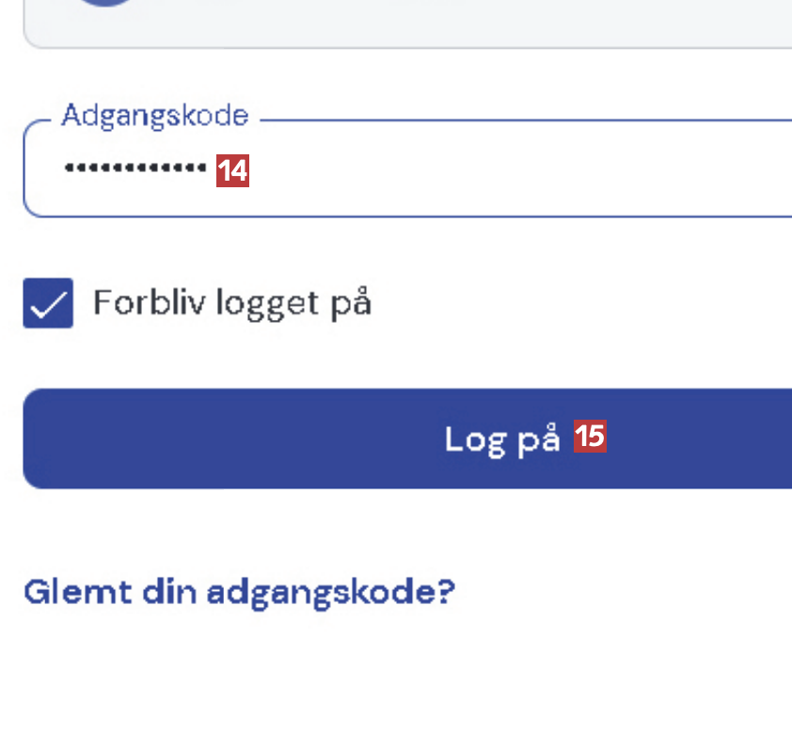
Task: Click the masked password dots
Action: [x=135, y=168]
